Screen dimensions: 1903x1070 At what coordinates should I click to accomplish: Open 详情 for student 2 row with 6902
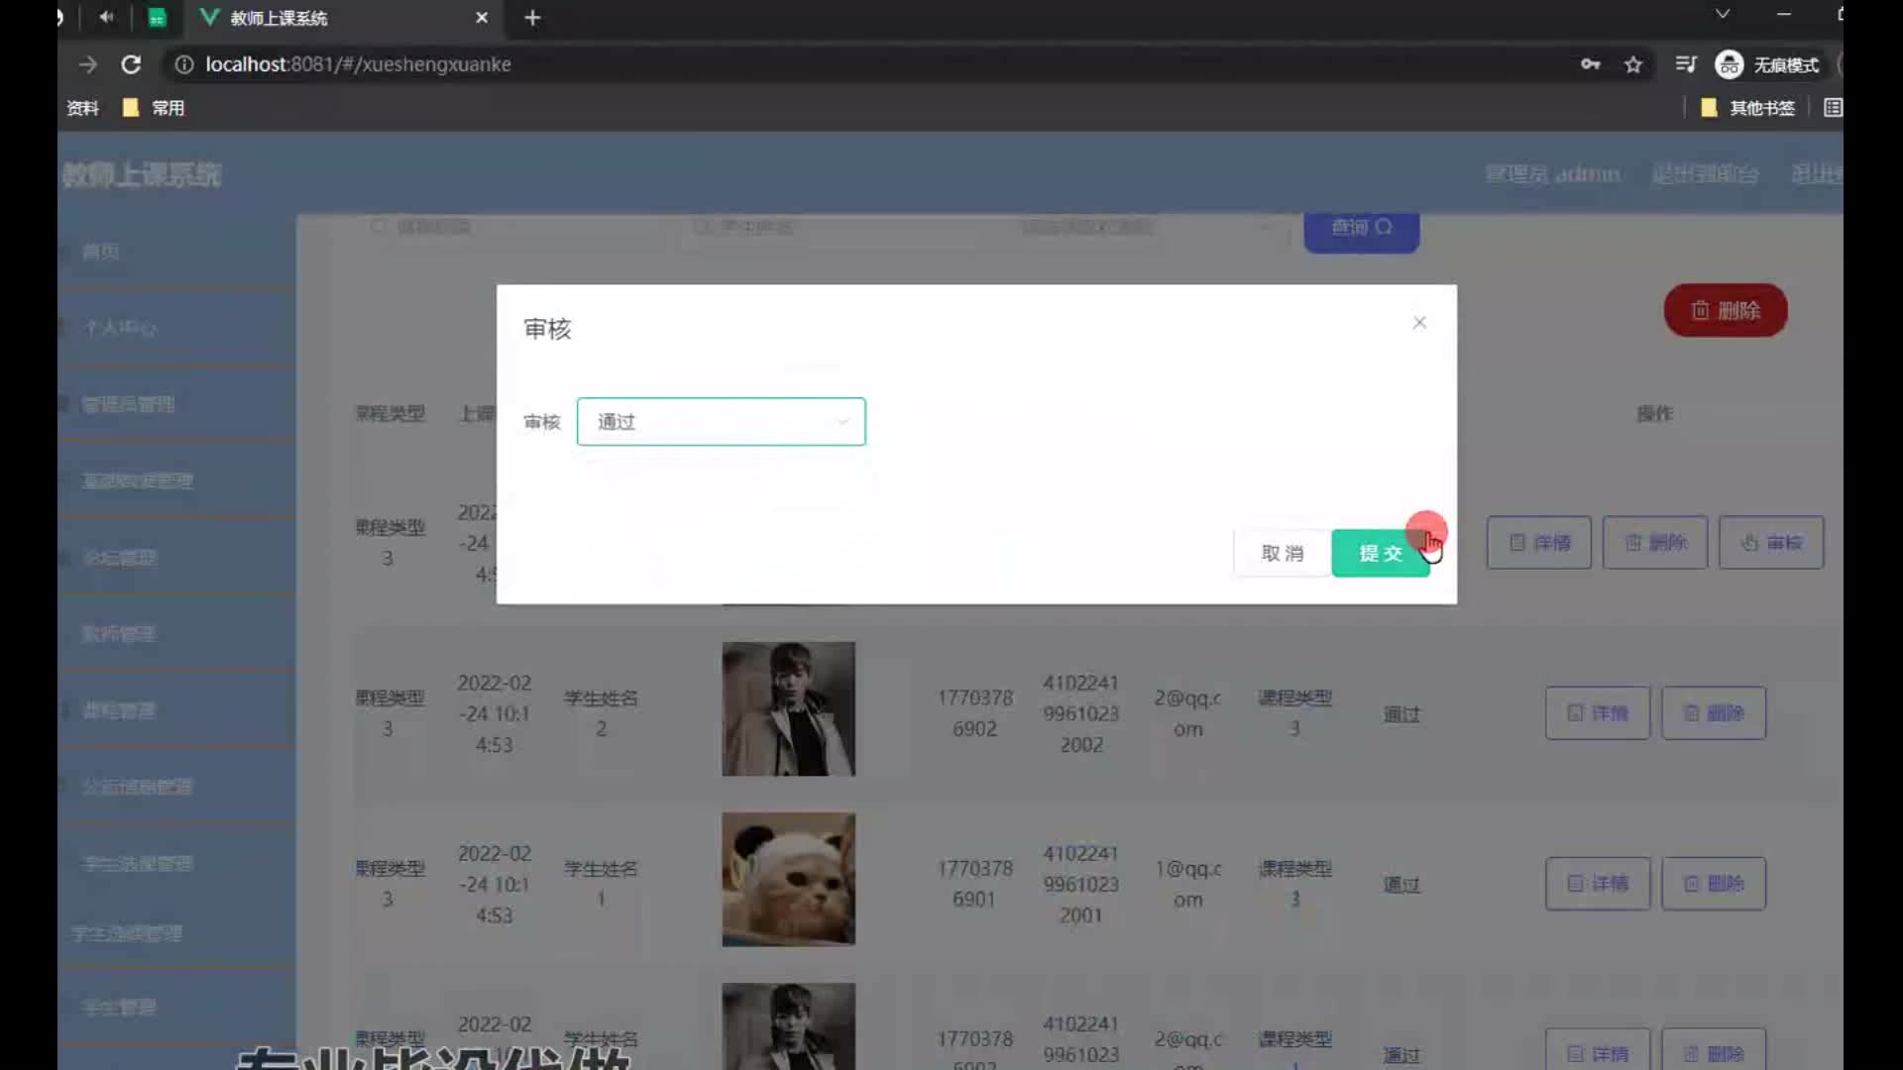[1597, 712]
